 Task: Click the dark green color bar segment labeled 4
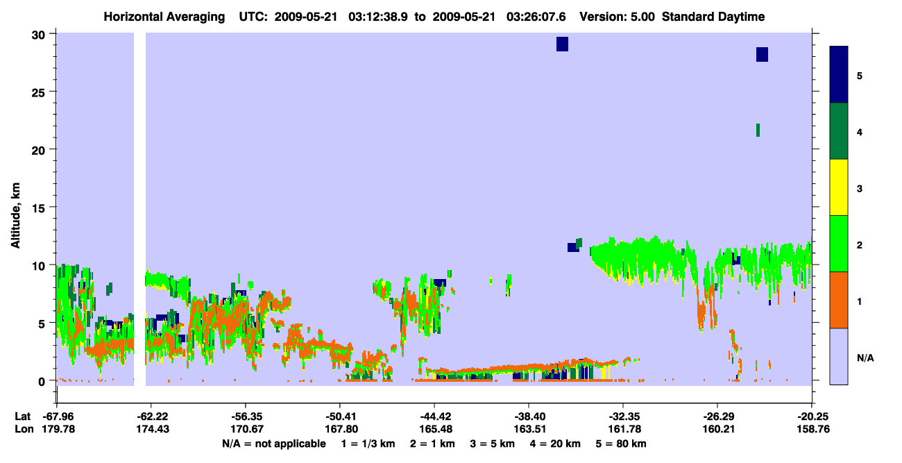[839, 131]
